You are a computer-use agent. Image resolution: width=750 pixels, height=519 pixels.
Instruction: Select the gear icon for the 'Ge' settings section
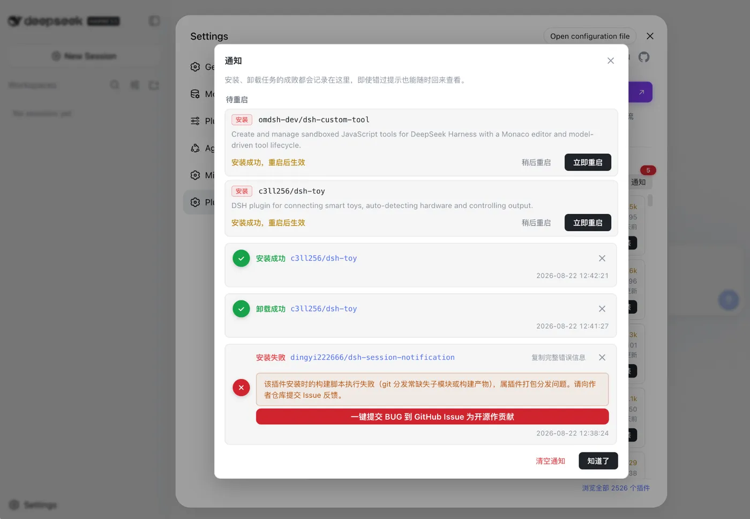[x=195, y=67]
